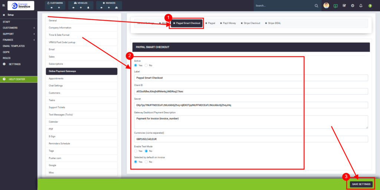The height and width of the screenshot is (190, 380).
Task: Click the Currencies input field
Action: click(x=251, y=139)
